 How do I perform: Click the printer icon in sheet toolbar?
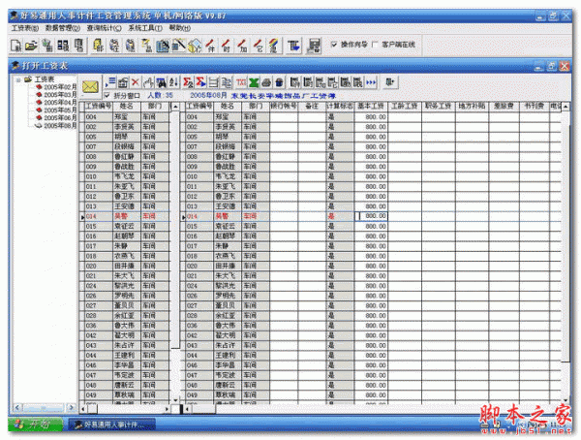[266, 82]
